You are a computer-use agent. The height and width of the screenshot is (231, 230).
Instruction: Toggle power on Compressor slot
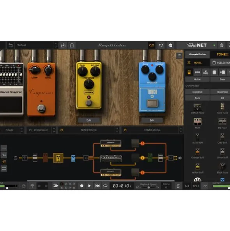(x=30, y=130)
